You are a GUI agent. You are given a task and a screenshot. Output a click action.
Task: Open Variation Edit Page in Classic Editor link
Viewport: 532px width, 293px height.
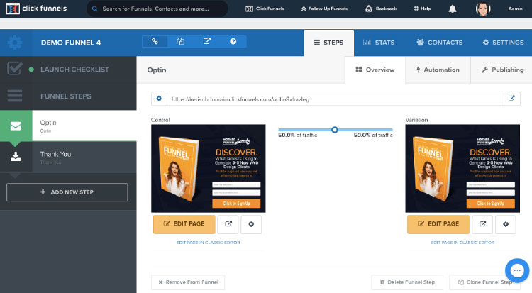point(462,243)
